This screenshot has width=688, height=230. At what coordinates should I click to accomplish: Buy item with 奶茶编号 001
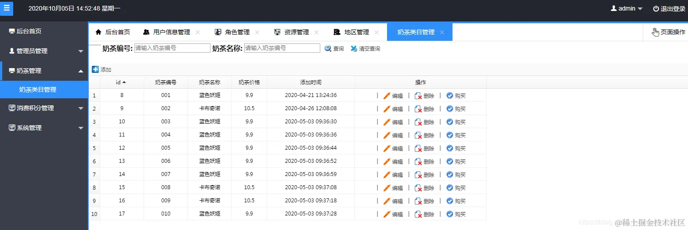[456, 96]
